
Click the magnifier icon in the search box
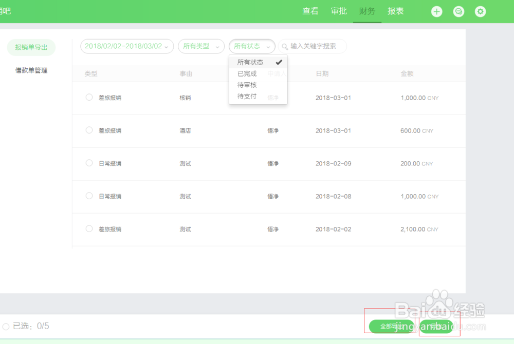coord(285,47)
